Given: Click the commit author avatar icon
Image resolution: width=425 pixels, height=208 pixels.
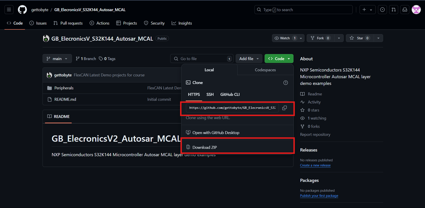Looking at the screenshot, I should (x=49, y=75).
